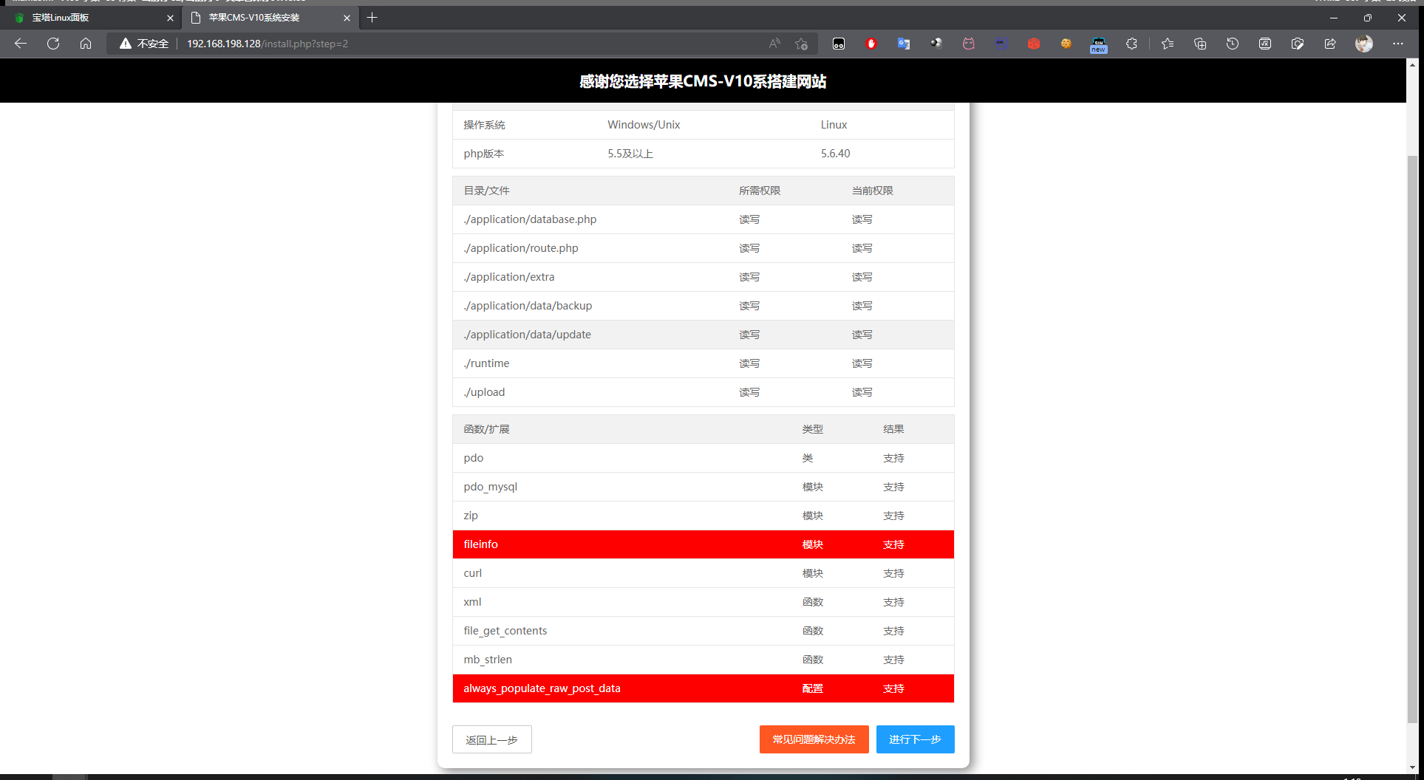
Task: Click the 所需权限 column header
Action: (760, 191)
